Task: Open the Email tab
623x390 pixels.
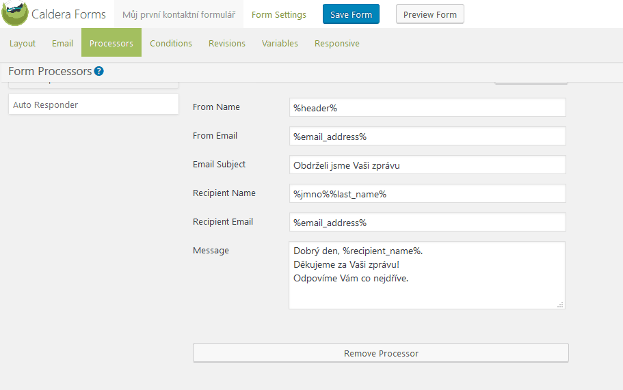Action: (62, 43)
